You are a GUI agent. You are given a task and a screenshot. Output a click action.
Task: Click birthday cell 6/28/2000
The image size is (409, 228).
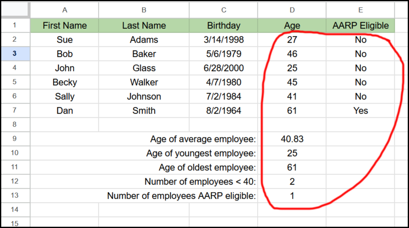pos(224,68)
